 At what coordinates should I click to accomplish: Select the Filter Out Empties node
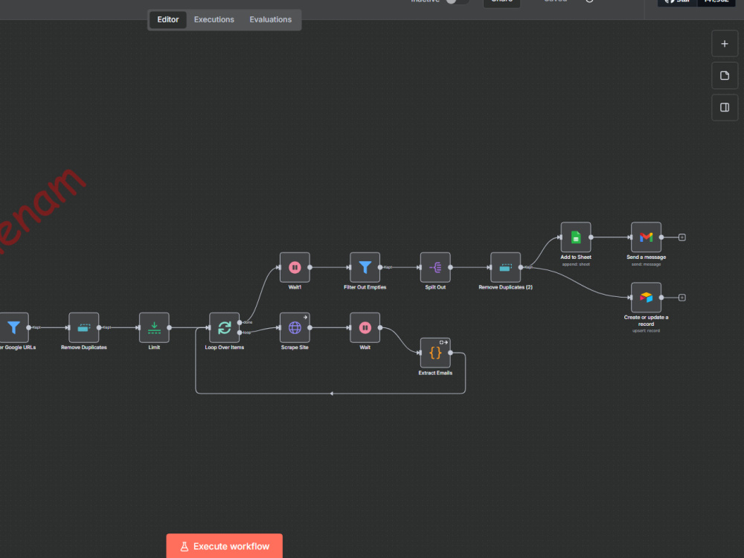tap(365, 267)
